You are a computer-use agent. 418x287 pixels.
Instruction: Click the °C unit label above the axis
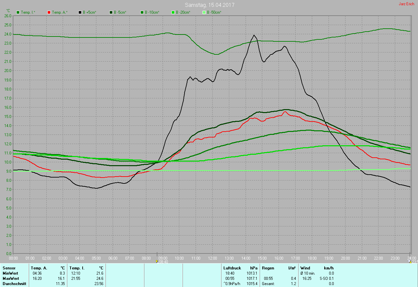[8, 11]
